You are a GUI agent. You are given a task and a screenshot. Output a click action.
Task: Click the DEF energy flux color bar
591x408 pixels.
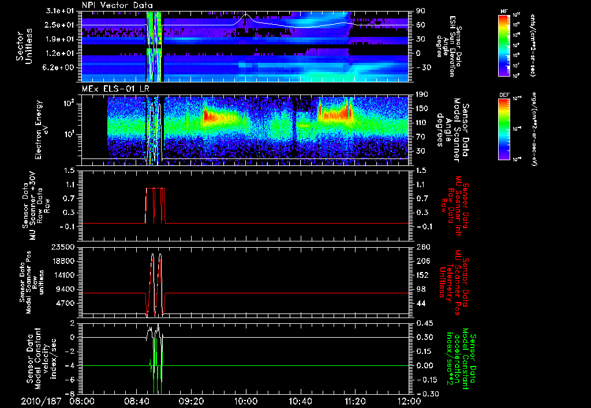tap(504, 129)
